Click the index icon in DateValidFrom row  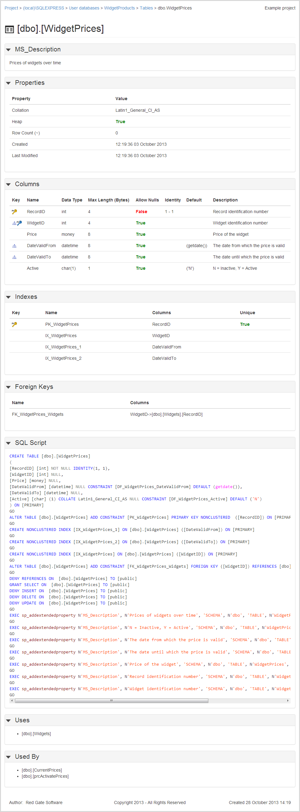(14, 246)
